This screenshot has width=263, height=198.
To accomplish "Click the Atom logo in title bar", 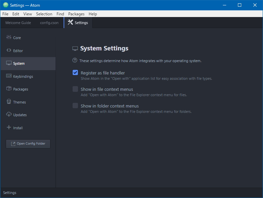I will click(6, 5).
